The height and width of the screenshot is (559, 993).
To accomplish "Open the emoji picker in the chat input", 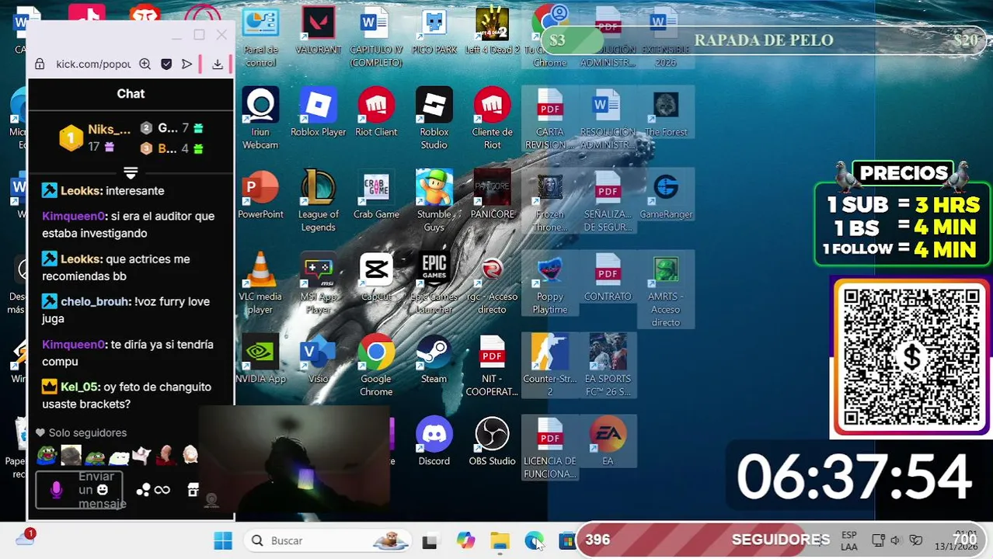I will [104, 490].
